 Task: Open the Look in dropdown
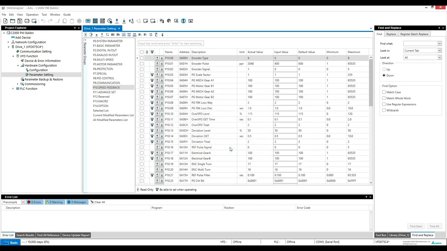(439, 51)
